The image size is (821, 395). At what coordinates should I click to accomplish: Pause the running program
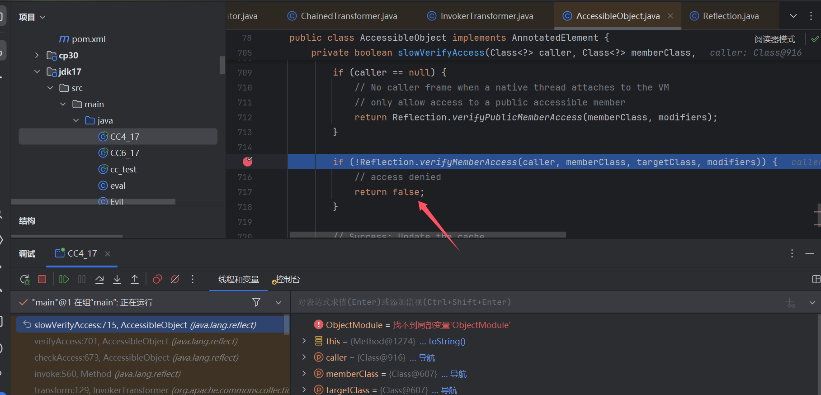point(82,280)
